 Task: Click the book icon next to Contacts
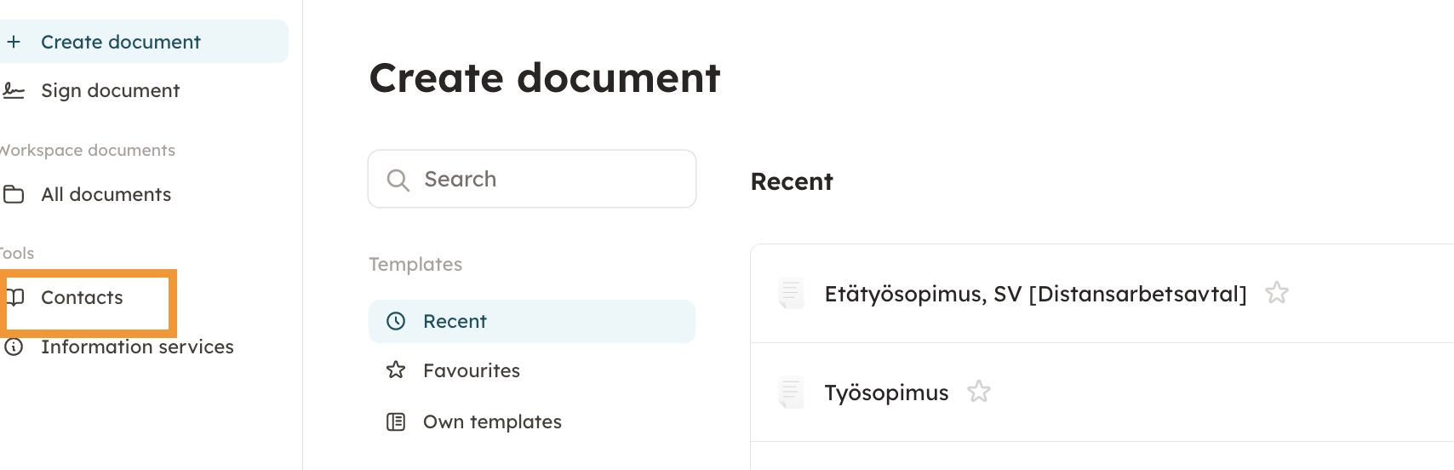[x=15, y=297]
